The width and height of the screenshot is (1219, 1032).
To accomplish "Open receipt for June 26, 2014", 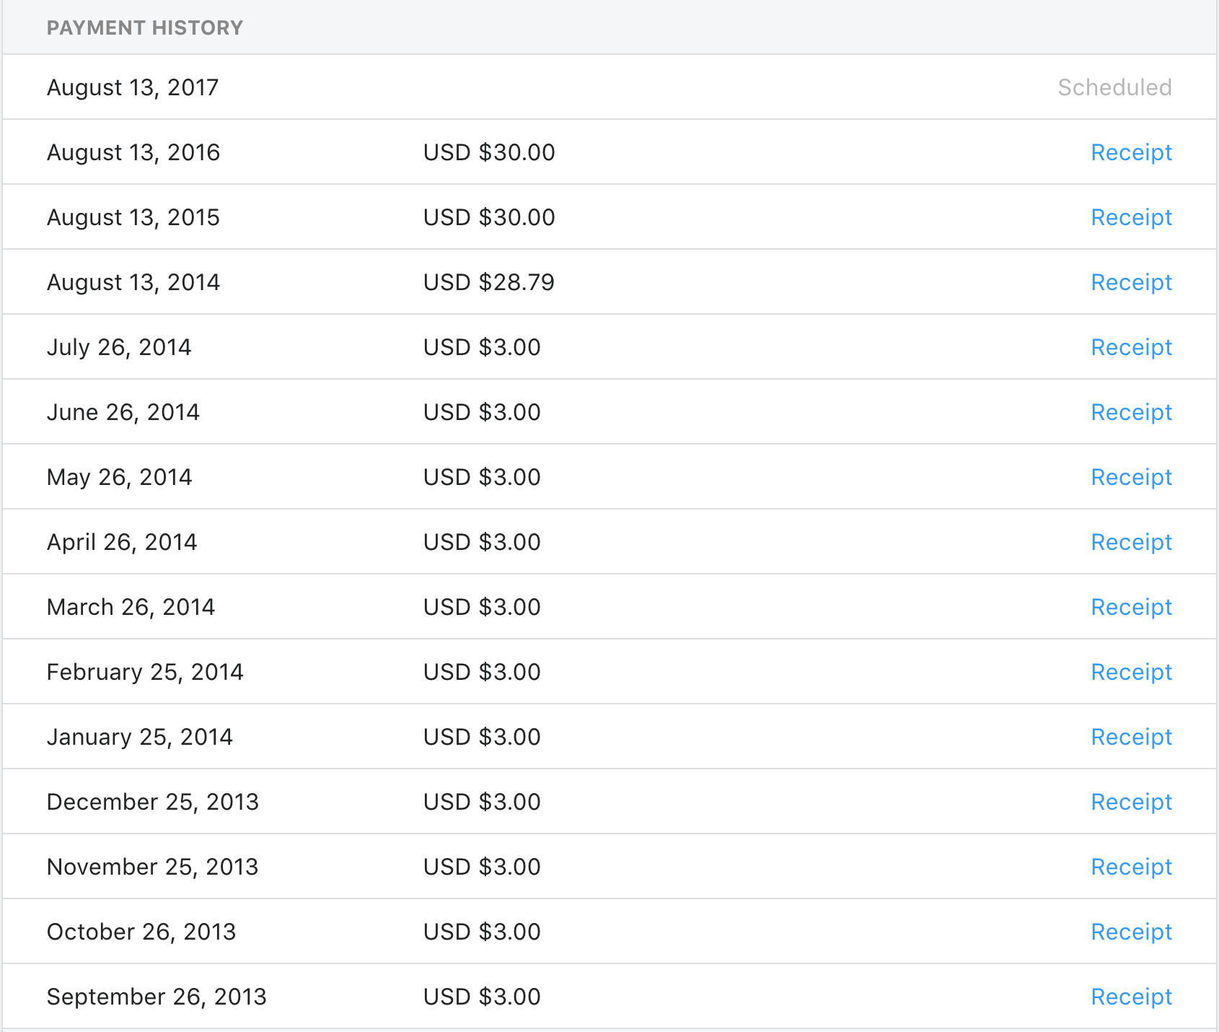I will [1131, 412].
